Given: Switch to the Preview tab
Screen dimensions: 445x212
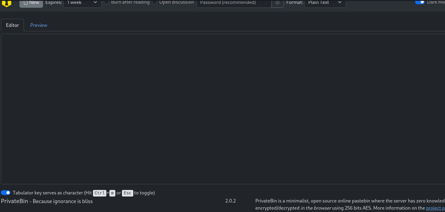Looking at the screenshot, I should (39, 25).
